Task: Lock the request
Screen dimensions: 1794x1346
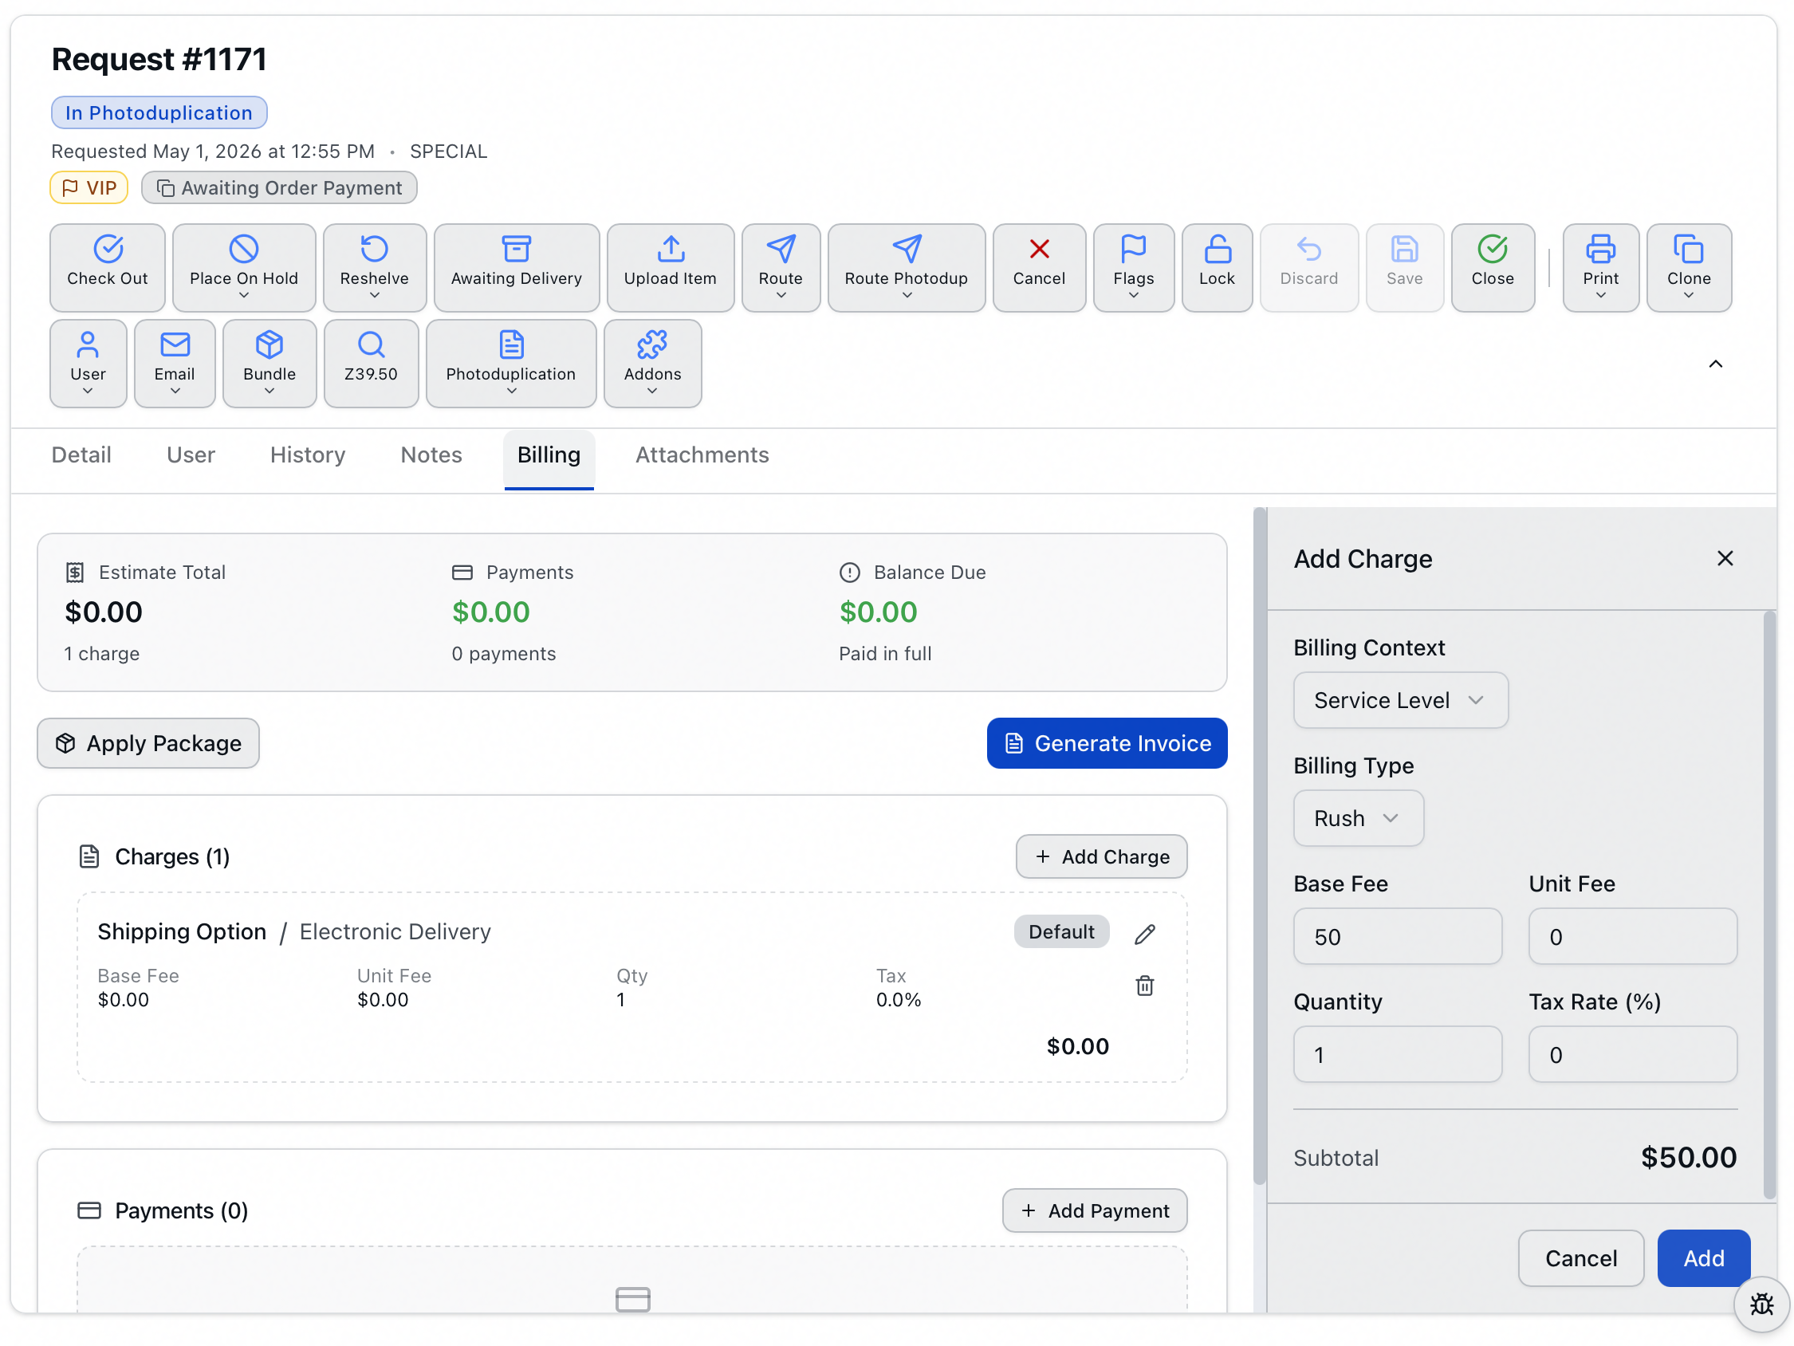Action: (1217, 267)
